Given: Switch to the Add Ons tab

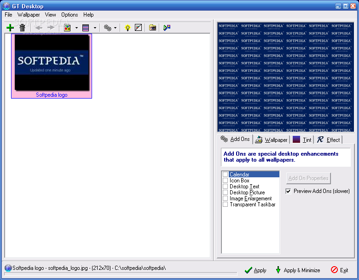Looking at the screenshot, I should pyautogui.click(x=235, y=139).
